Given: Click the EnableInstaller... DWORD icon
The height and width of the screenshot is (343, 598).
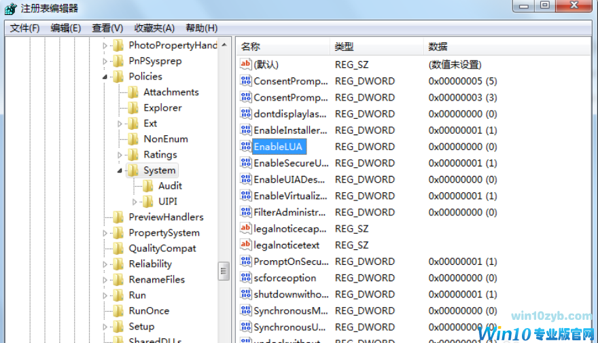Looking at the screenshot, I should coord(245,130).
